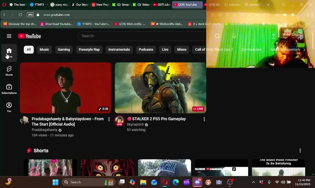
Task: Switch to the YTMP3 browser tab
Action: click(38, 5)
